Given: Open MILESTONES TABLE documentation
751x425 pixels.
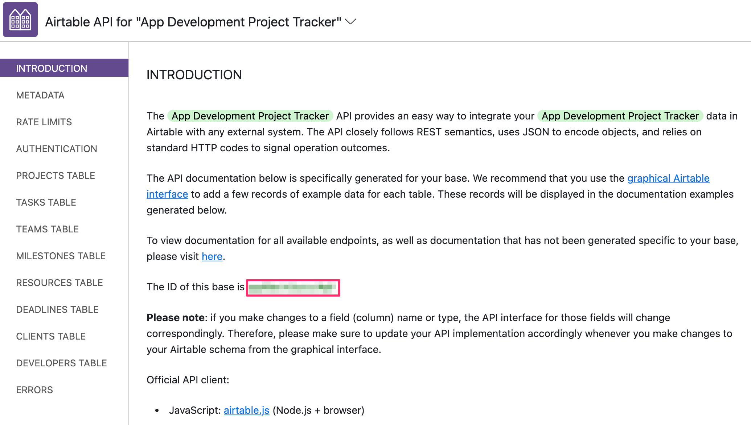Looking at the screenshot, I should point(61,256).
